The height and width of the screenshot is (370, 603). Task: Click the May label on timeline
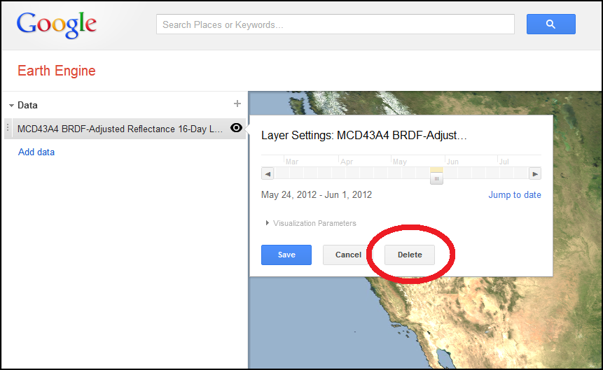(400, 162)
